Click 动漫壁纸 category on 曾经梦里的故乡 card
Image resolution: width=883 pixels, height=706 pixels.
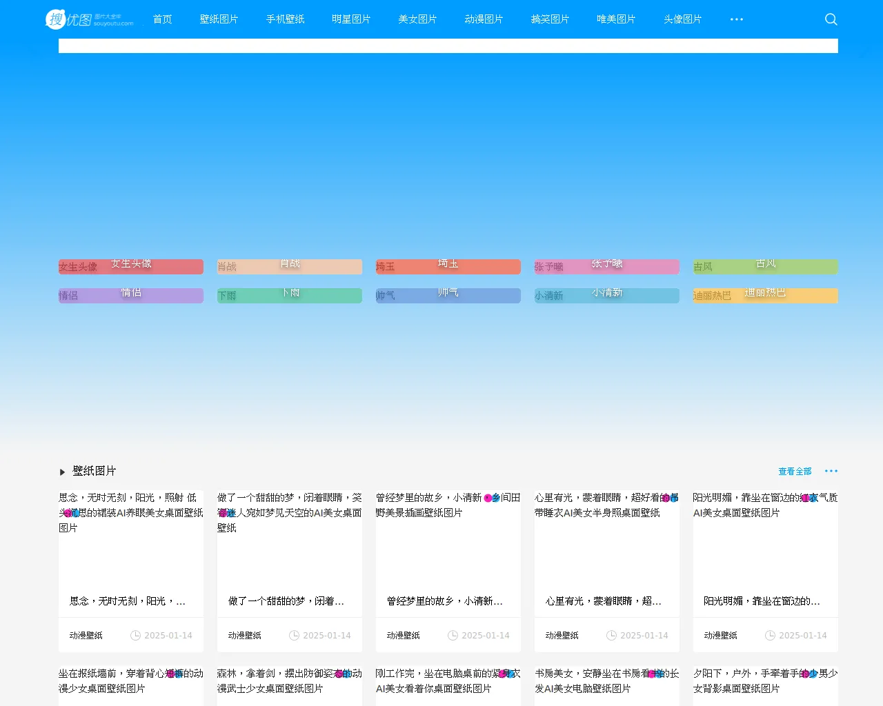404,636
